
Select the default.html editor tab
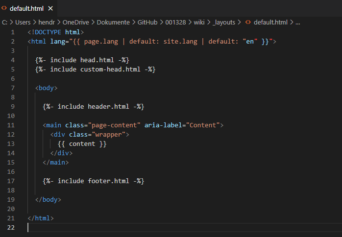pos(26,8)
